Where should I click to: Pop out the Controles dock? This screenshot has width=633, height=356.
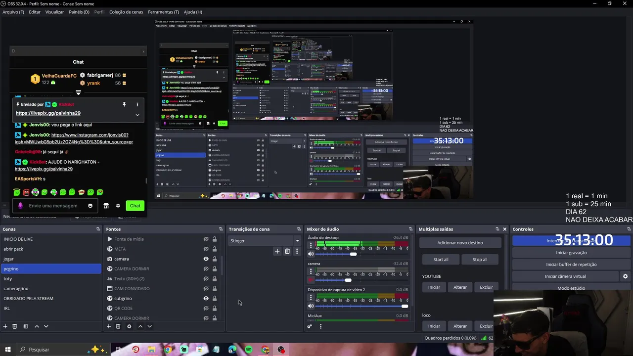(x=629, y=229)
